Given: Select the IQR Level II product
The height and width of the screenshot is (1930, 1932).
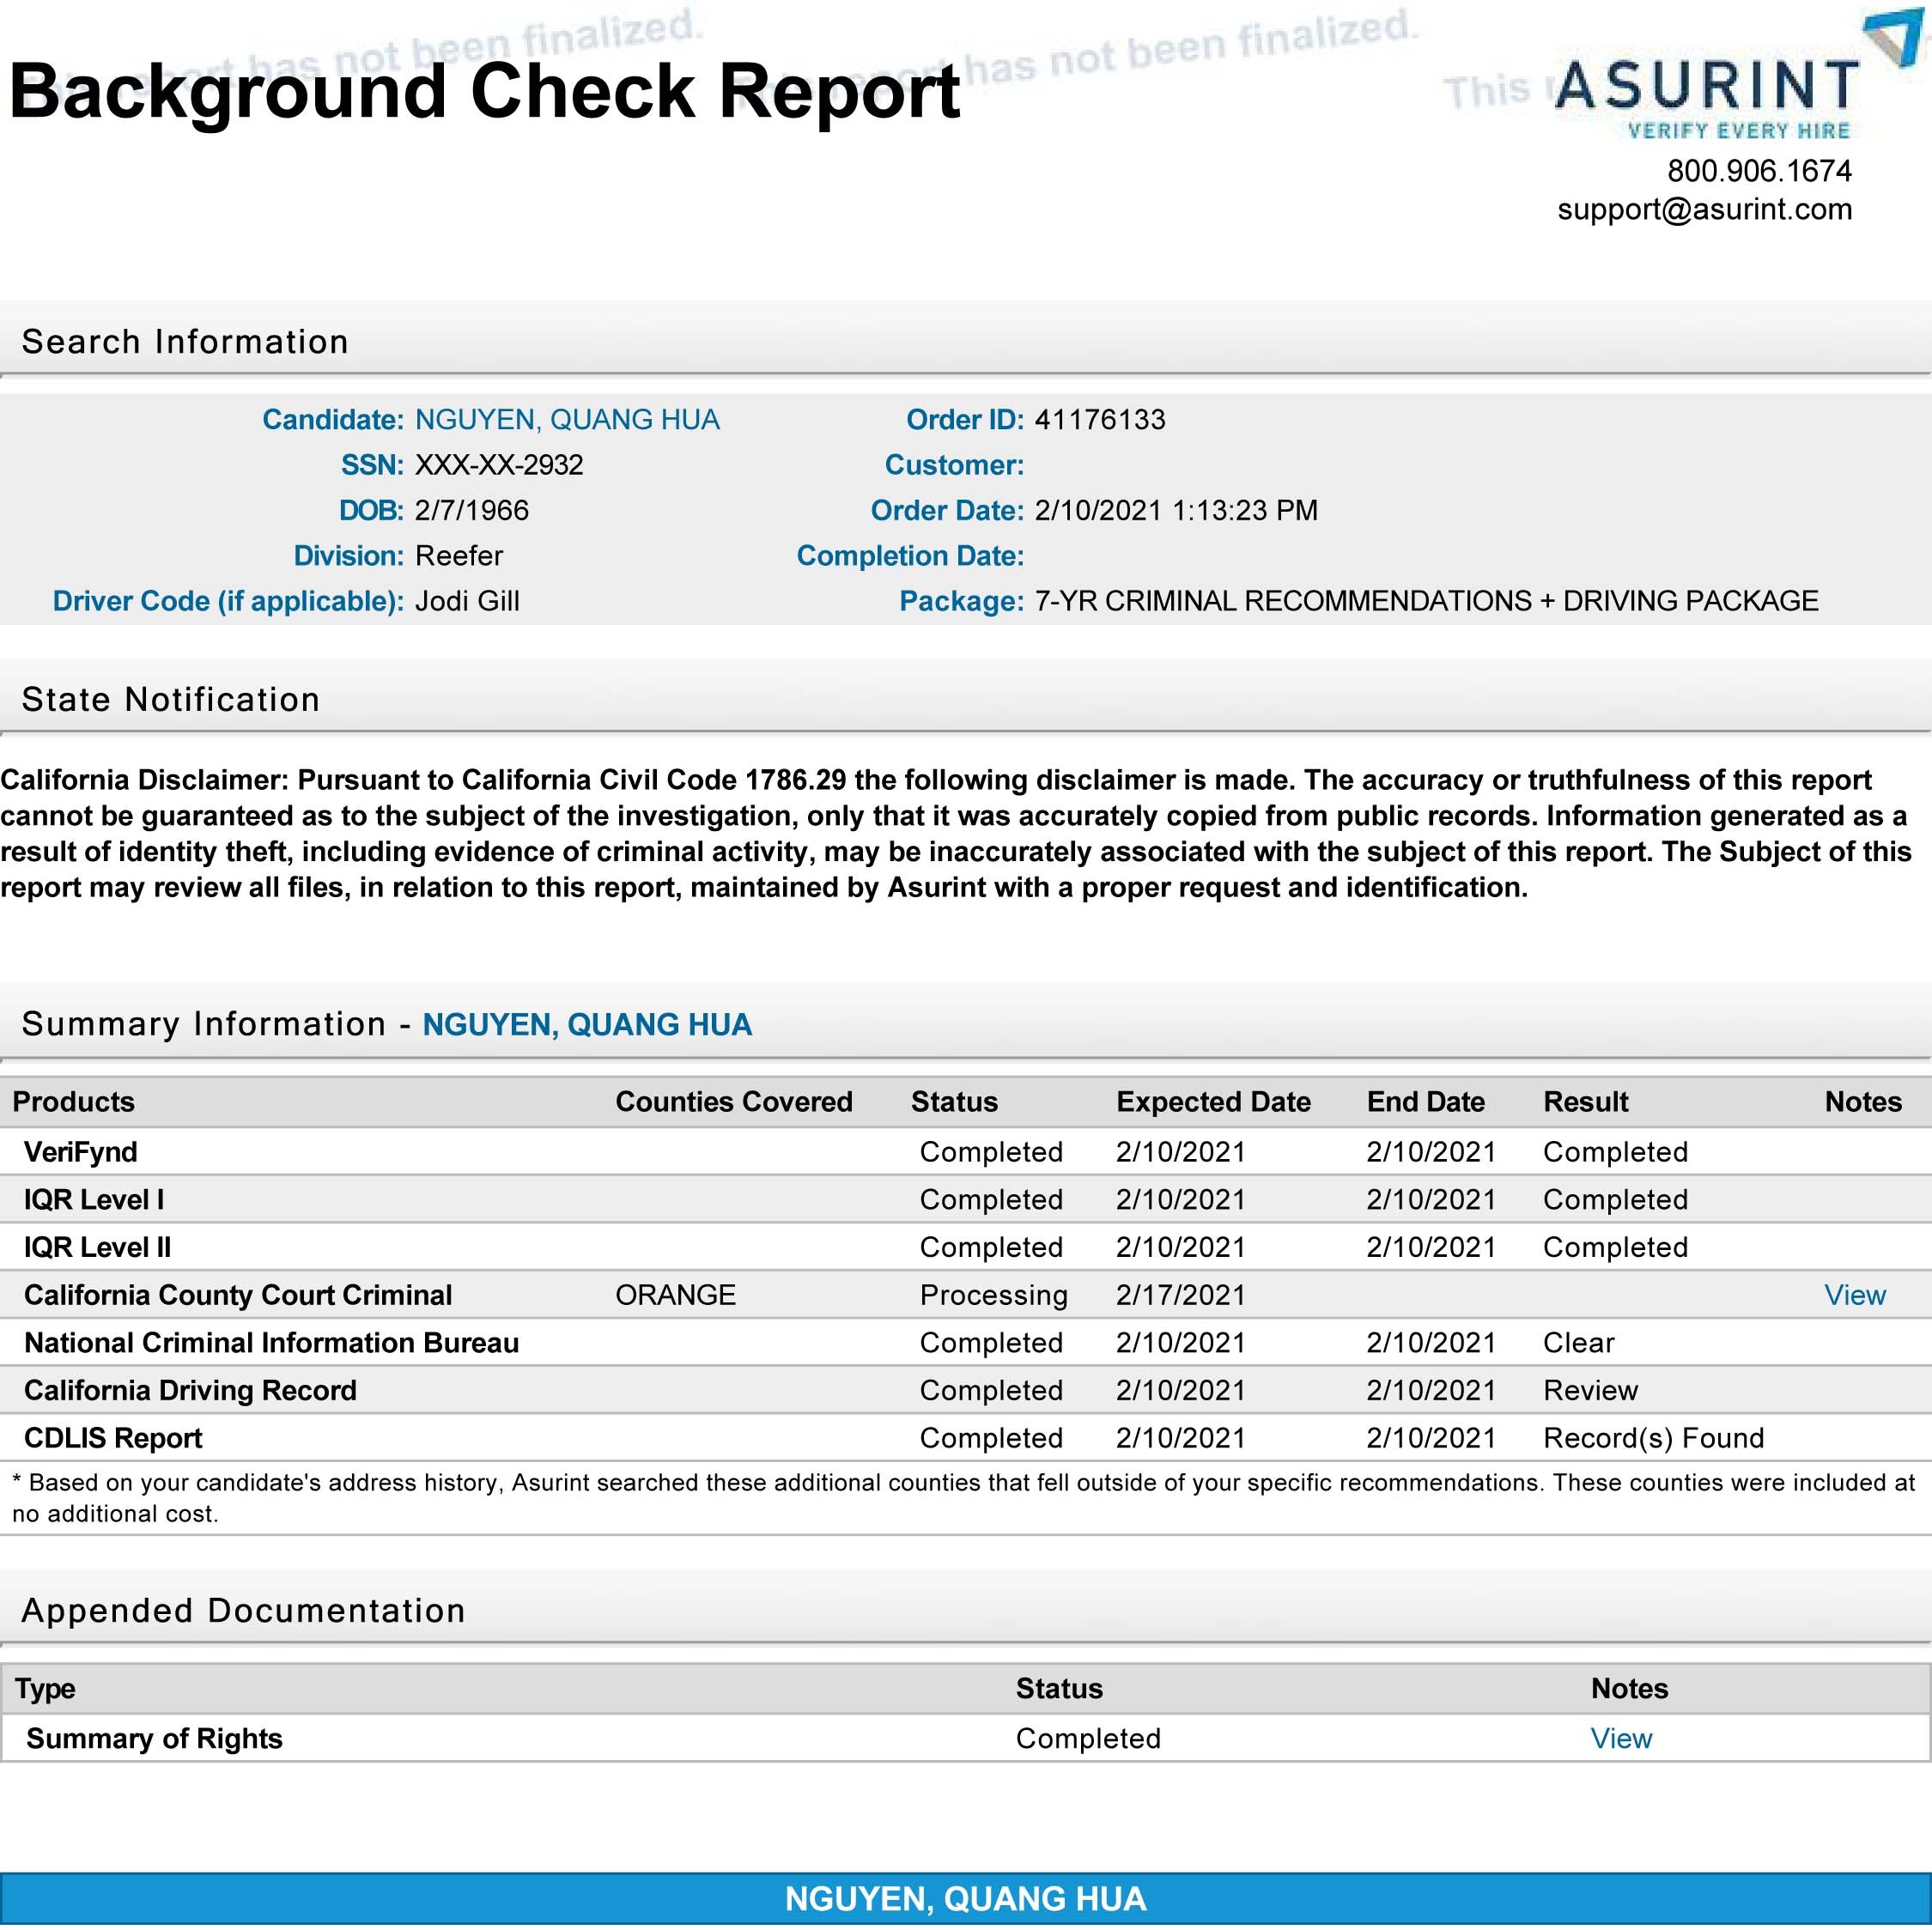Looking at the screenshot, I should [97, 1247].
